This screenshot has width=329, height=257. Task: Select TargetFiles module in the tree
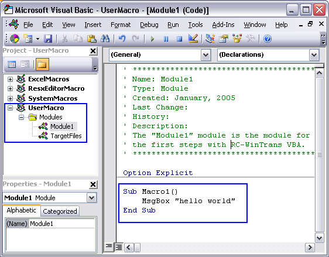[x=66, y=136]
